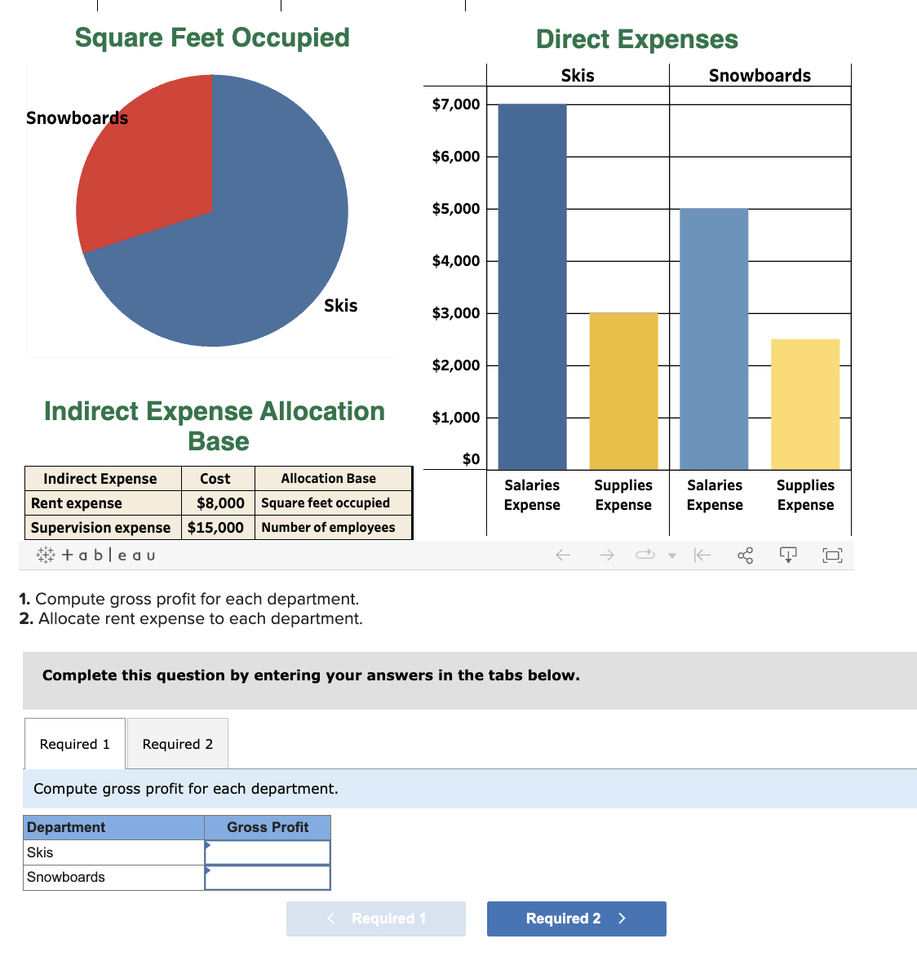Click the Tableau revert icon
This screenshot has height=974, width=917.
coord(702,555)
